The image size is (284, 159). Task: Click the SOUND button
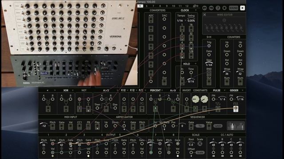pyautogui.click(x=233, y=8)
